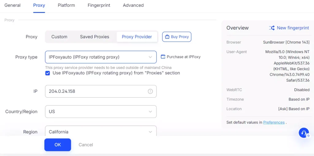The width and height of the screenshot is (314, 156).
Task: Open the Advanced tab
Action: 133,5
